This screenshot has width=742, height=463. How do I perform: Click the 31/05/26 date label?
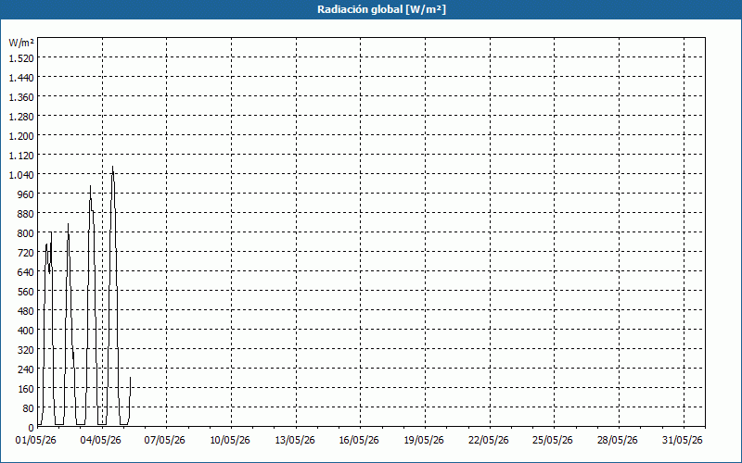tap(683, 441)
